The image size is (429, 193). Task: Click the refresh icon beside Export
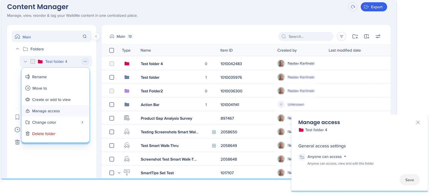click(x=353, y=7)
